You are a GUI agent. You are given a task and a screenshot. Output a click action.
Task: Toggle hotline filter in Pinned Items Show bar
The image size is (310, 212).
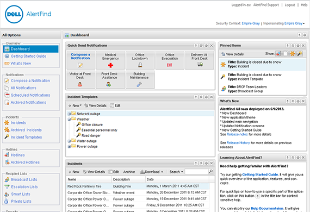tap(278, 53)
